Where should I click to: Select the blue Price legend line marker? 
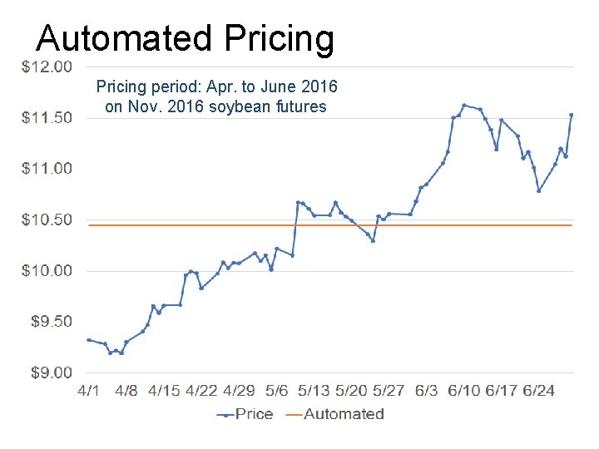[225, 414]
